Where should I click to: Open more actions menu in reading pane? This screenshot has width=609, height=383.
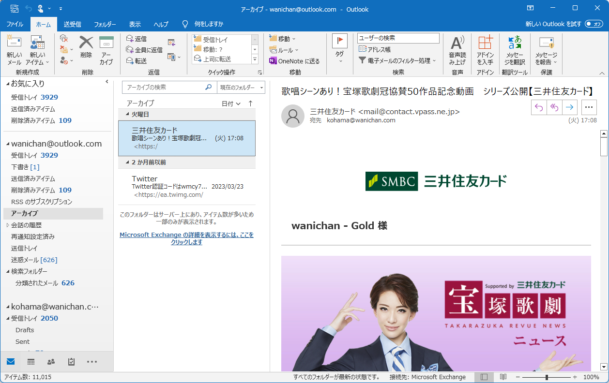point(589,107)
